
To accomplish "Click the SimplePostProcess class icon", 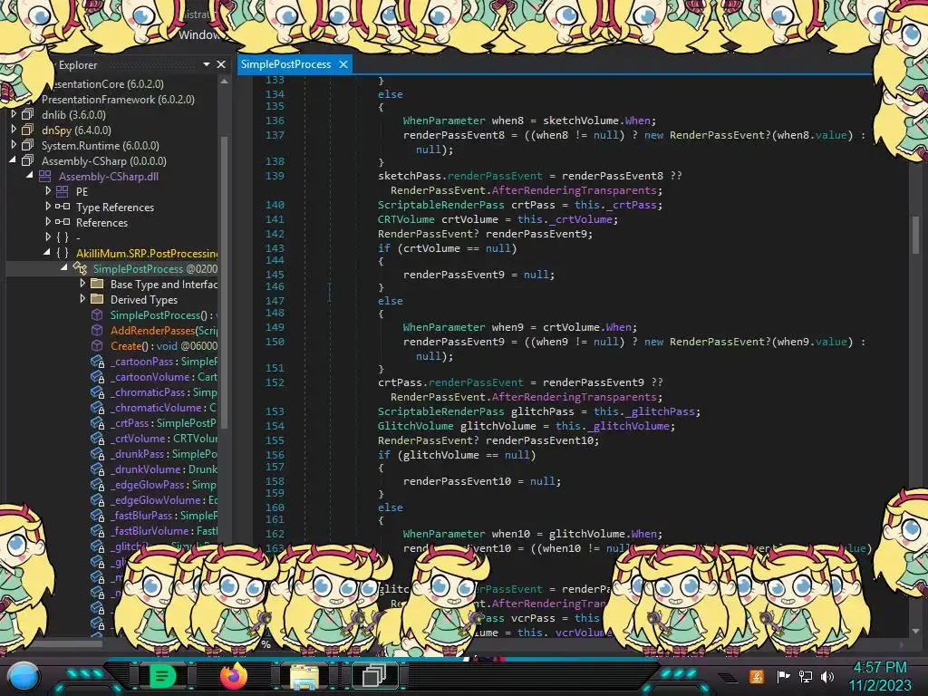I will tap(80, 268).
